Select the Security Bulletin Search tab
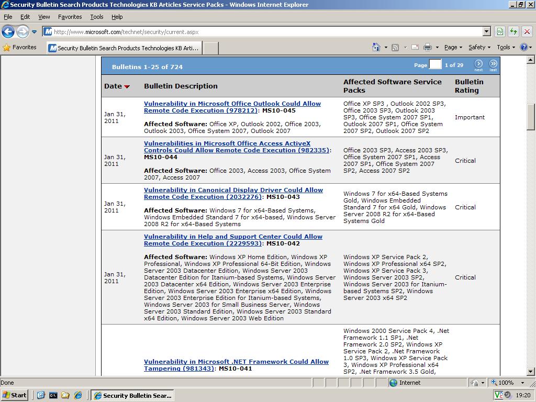This screenshot has width=536, height=402. coord(125,48)
